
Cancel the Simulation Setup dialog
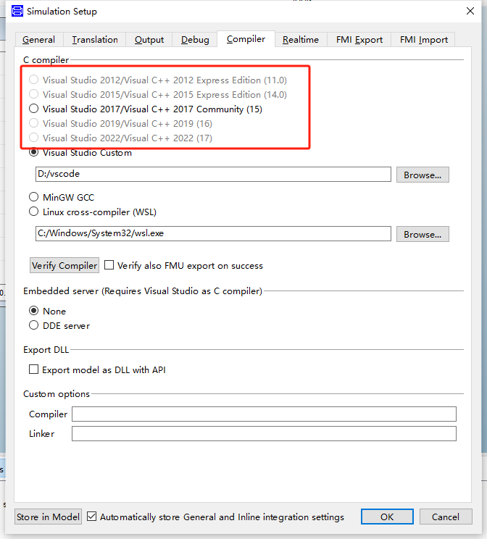coord(446,517)
